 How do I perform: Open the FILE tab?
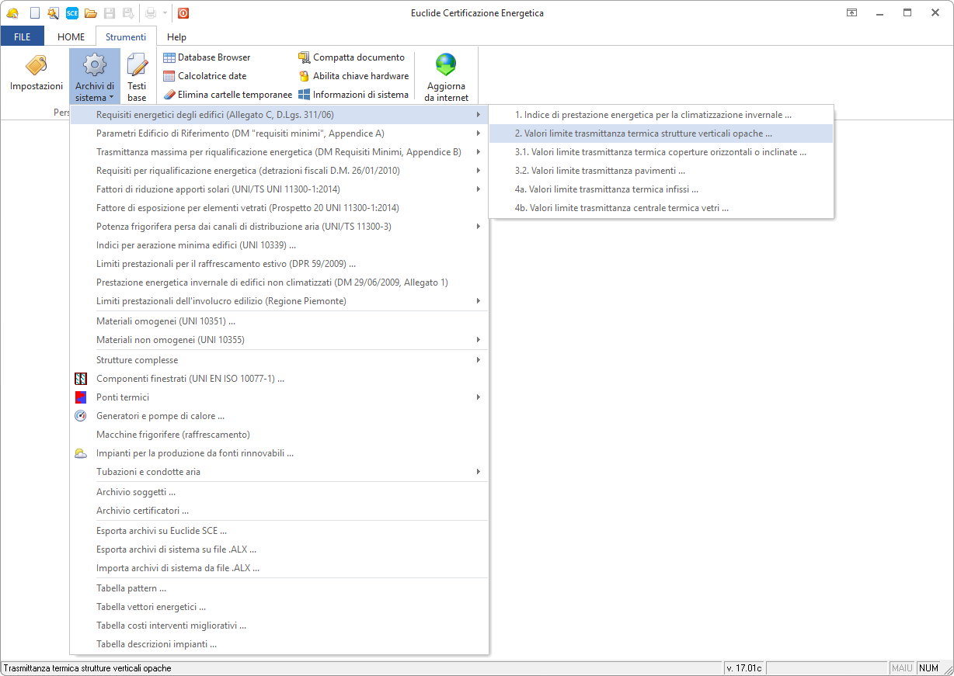tap(22, 36)
